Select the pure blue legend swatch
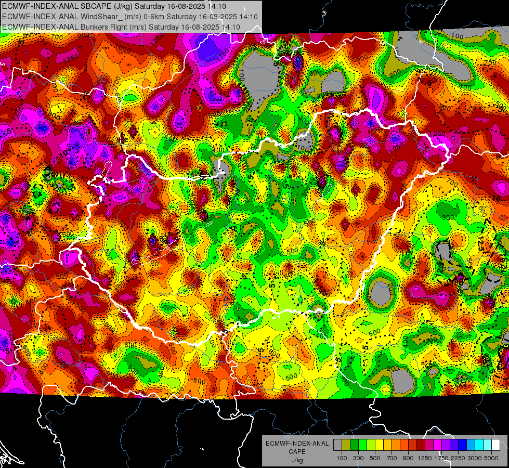509x468 pixels. (462, 445)
